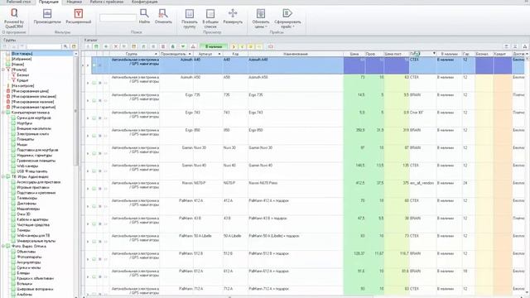530x298 pixels.
Task: Expand the Azimuth A50 row details
Action: (88, 83)
